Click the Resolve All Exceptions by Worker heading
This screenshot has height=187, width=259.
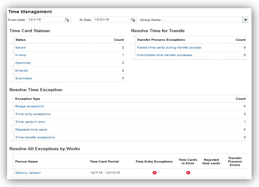pyautogui.click(x=45, y=149)
